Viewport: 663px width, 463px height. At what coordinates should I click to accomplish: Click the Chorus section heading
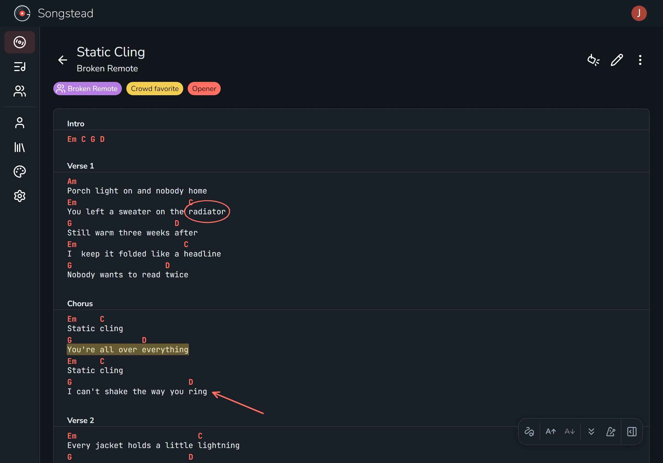(80, 304)
